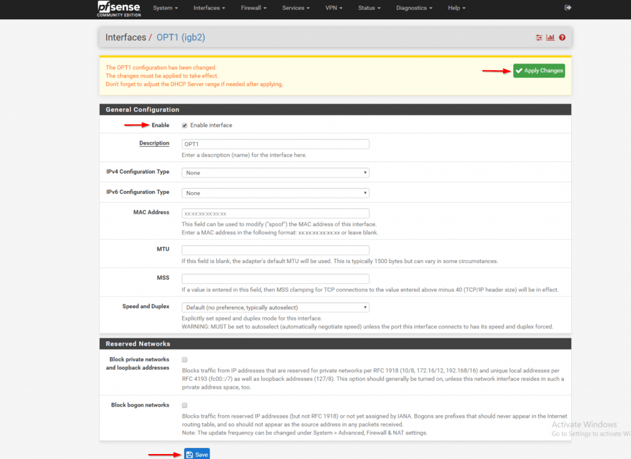Open the Diagnostics menu
Viewport: 631px width, 459px height.
(x=414, y=8)
